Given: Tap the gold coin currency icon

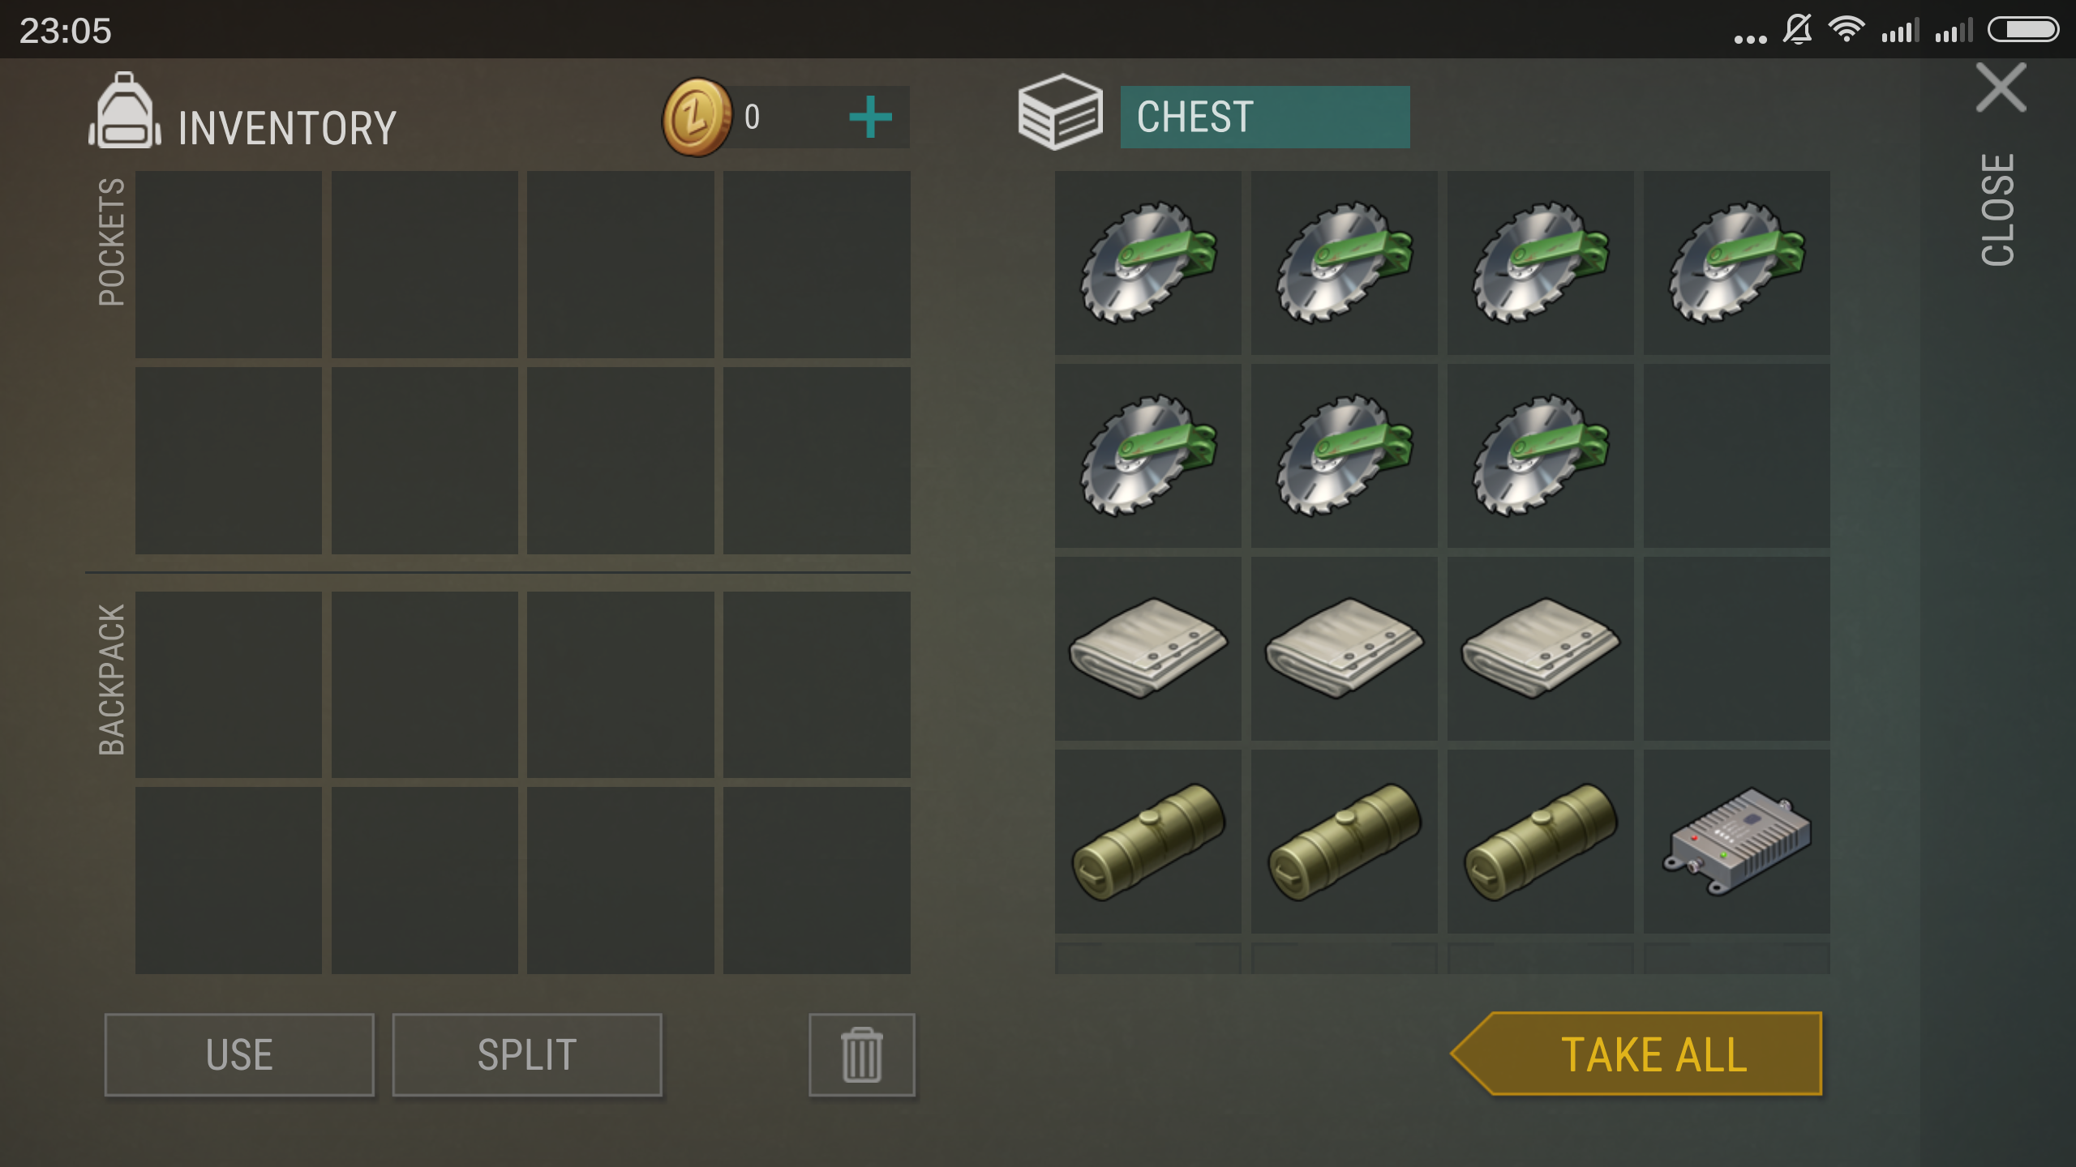Looking at the screenshot, I should pyautogui.click(x=697, y=118).
